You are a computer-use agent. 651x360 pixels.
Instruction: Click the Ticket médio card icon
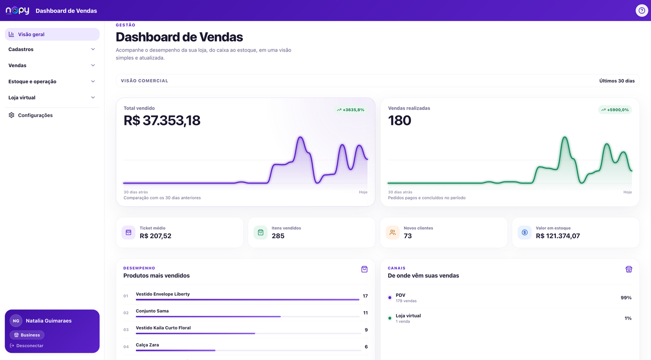tap(129, 233)
